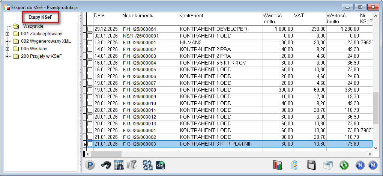Tick checkbox for document F /1 /25/000064

point(90,29)
